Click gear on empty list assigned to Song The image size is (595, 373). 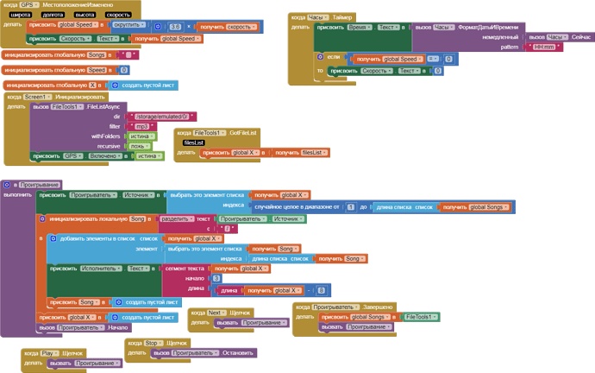click(118, 302)
